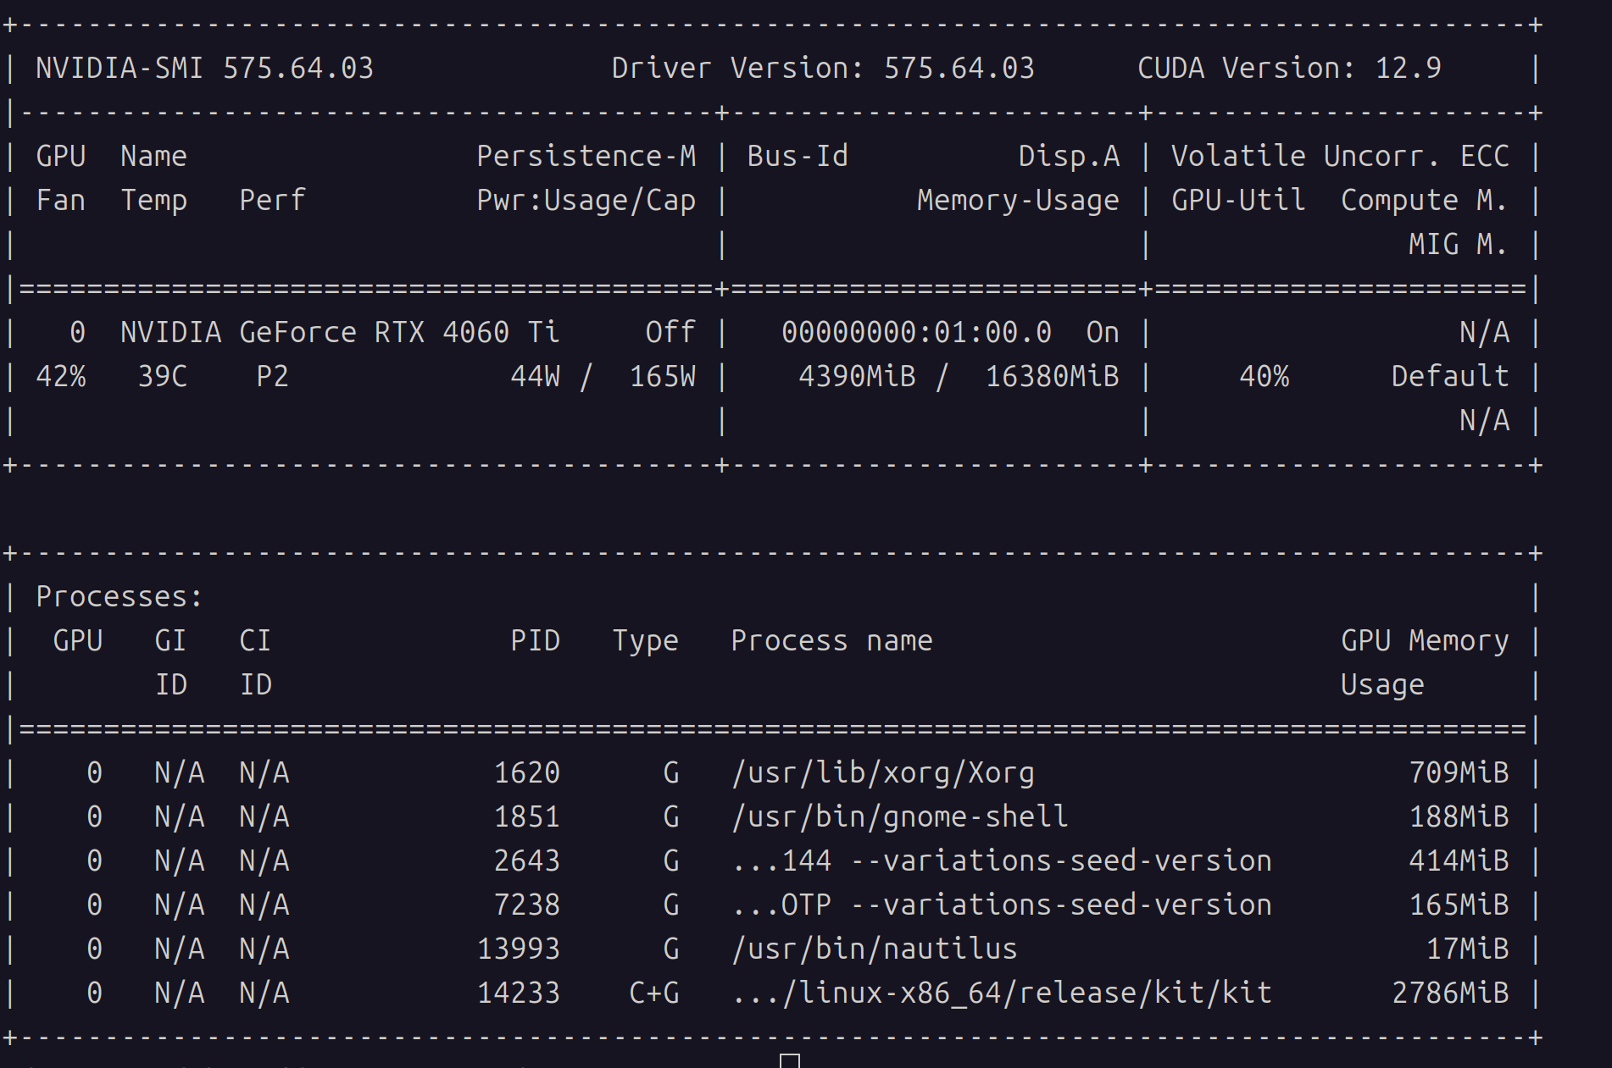Click the GPU-Util header text
This screenshot has width=1612, height=1068.
coord(1238,200)
